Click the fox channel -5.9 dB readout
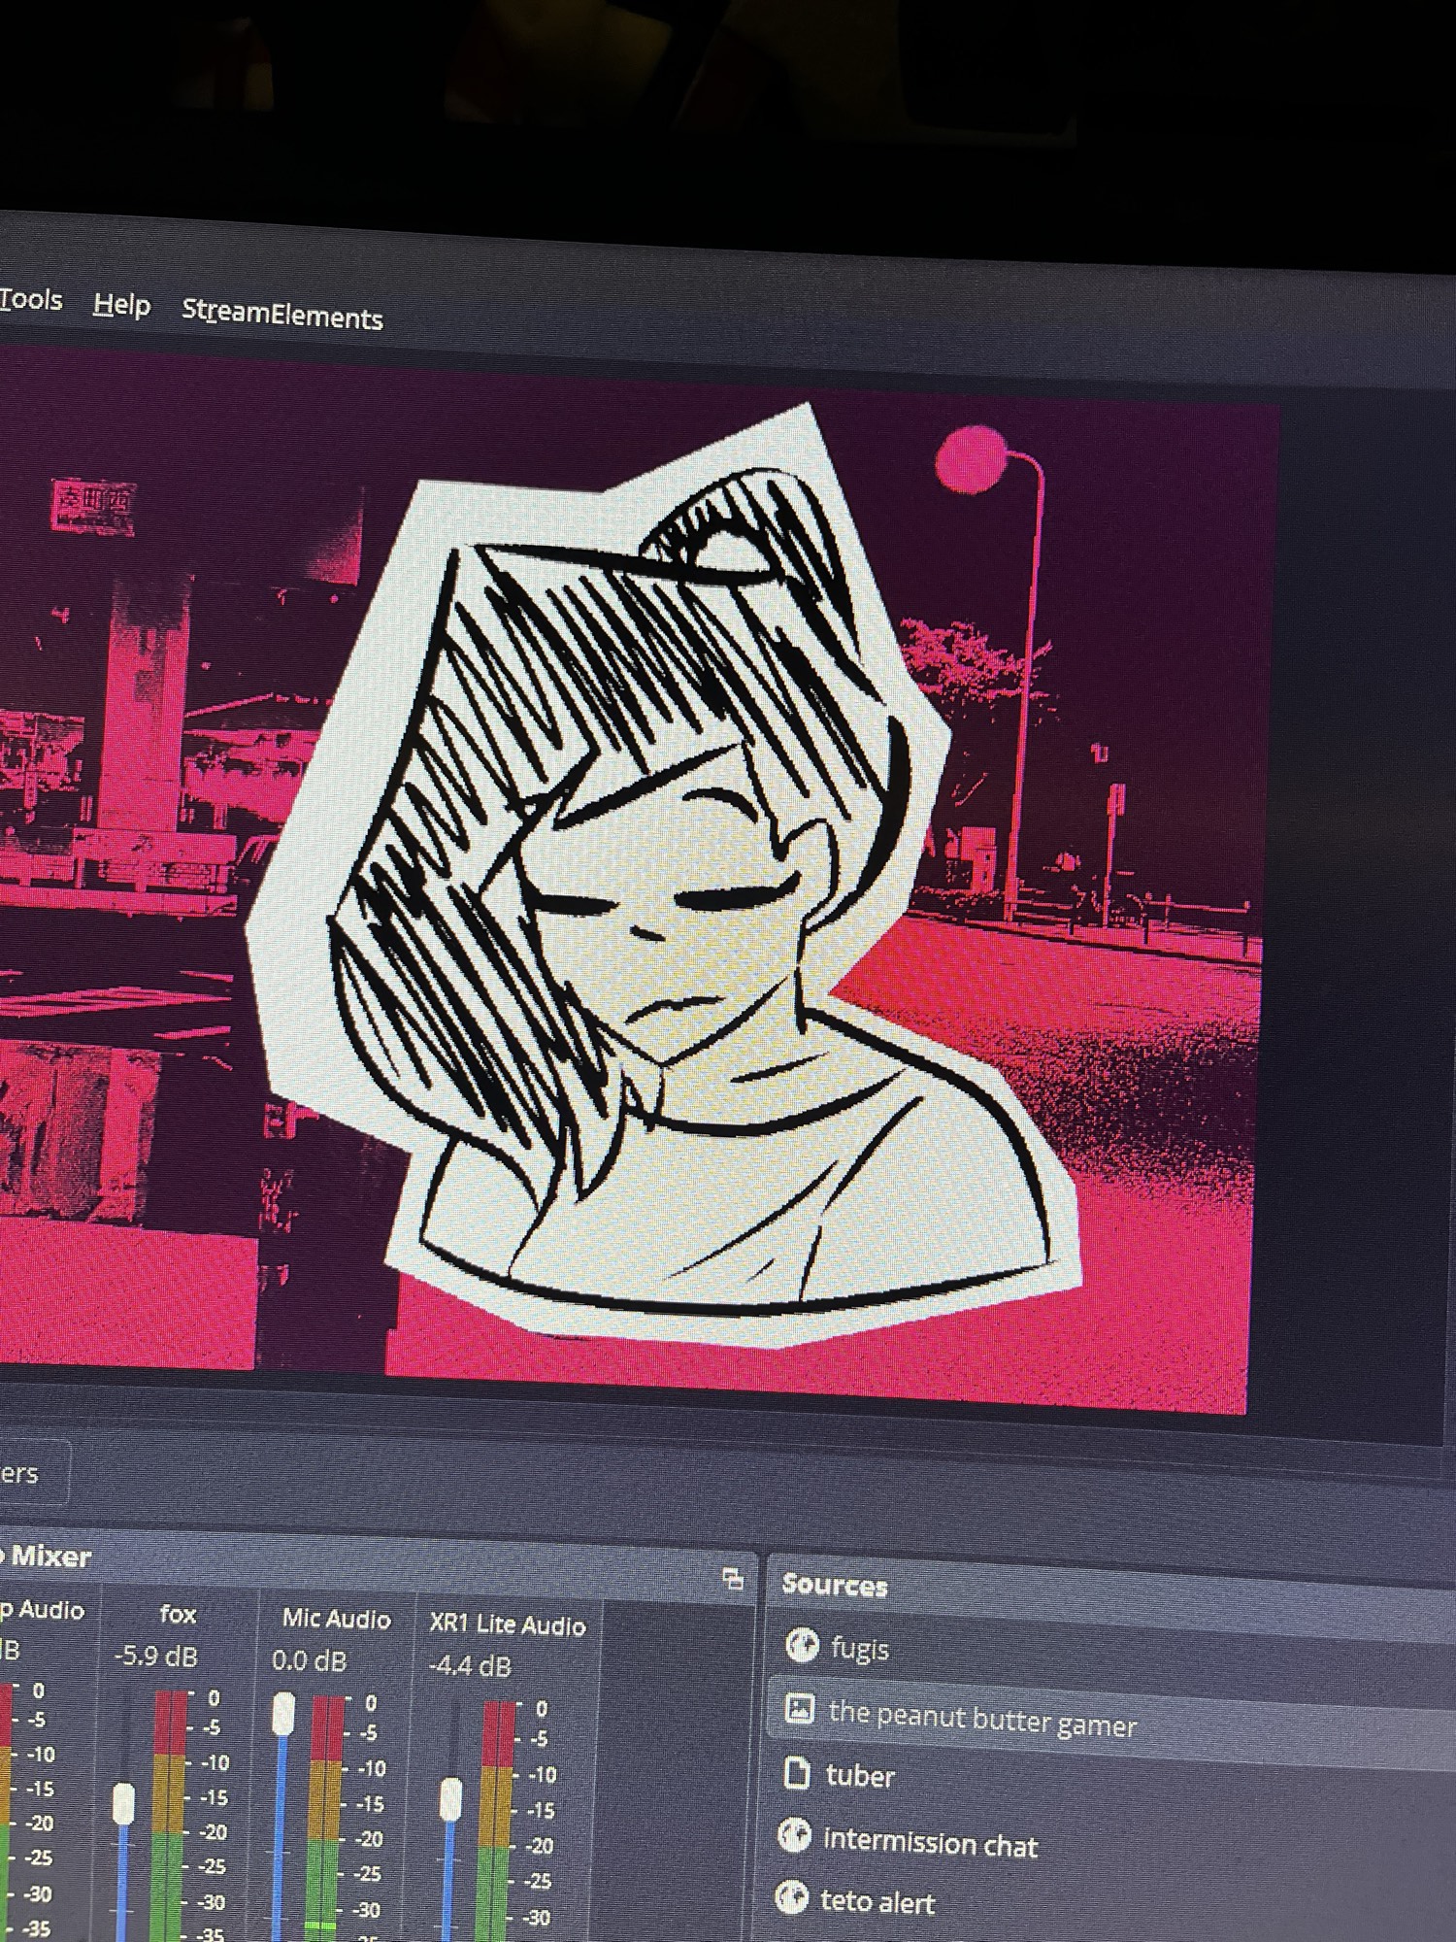 tap(155, 1656)
